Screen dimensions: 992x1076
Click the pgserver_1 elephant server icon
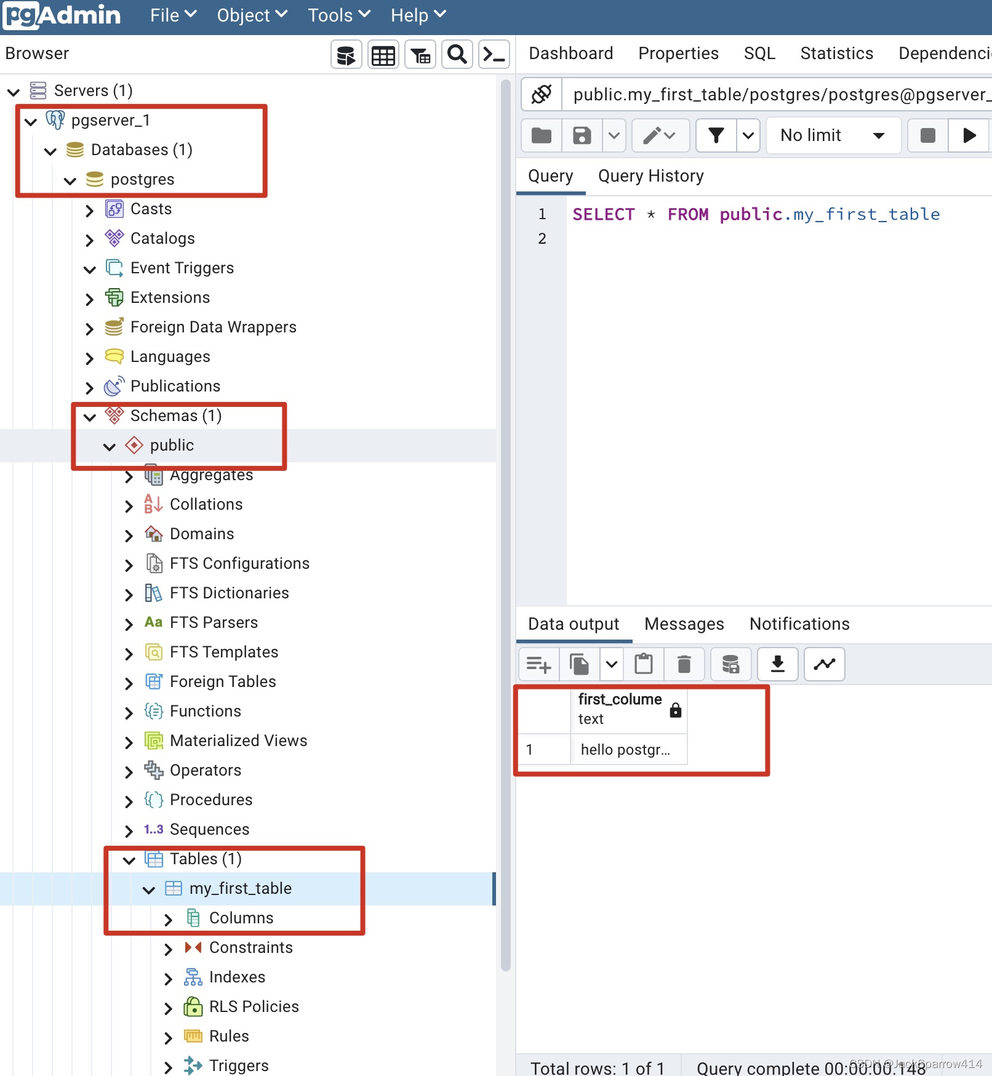[x=55, y=120]
